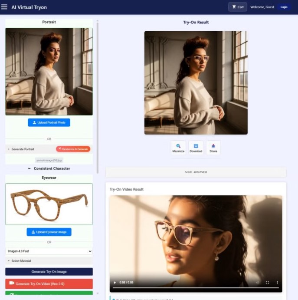
Task: Maximize the try-on result image
Action: point(178,148)
